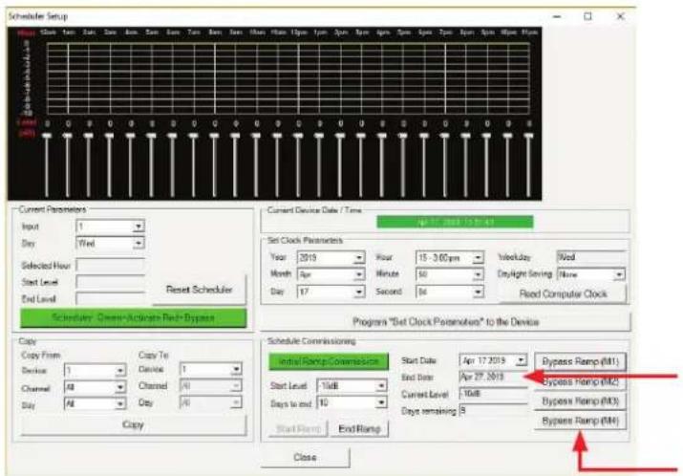This screenshot has width=683, height=476.
Task: Click Program Set Clock Parameters to the Device
Action: pos(445,322)
